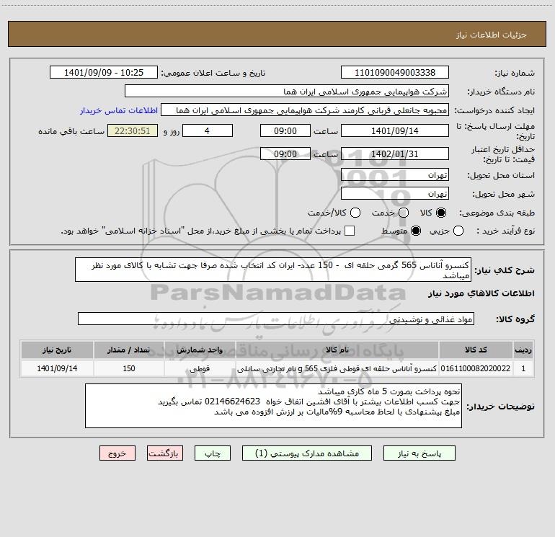
Task: Click product code 0161100082020022 cell
Action: coord(476,368)
